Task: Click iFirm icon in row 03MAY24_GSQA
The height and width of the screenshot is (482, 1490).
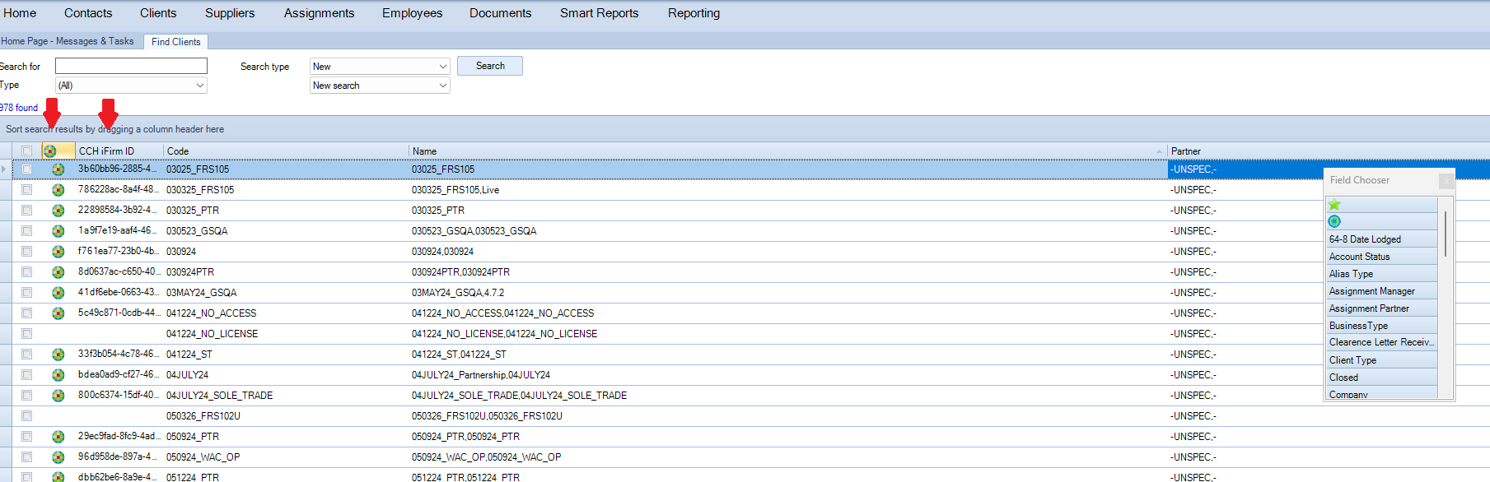Action: point(58,293)
